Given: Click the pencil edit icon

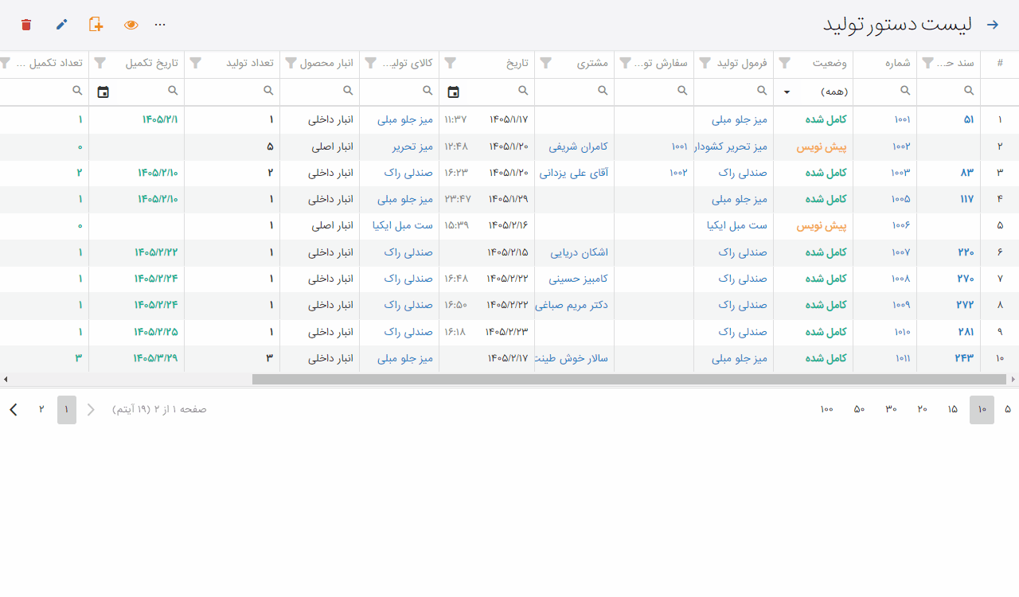Looking at the screenshot, I should point(61,25).
